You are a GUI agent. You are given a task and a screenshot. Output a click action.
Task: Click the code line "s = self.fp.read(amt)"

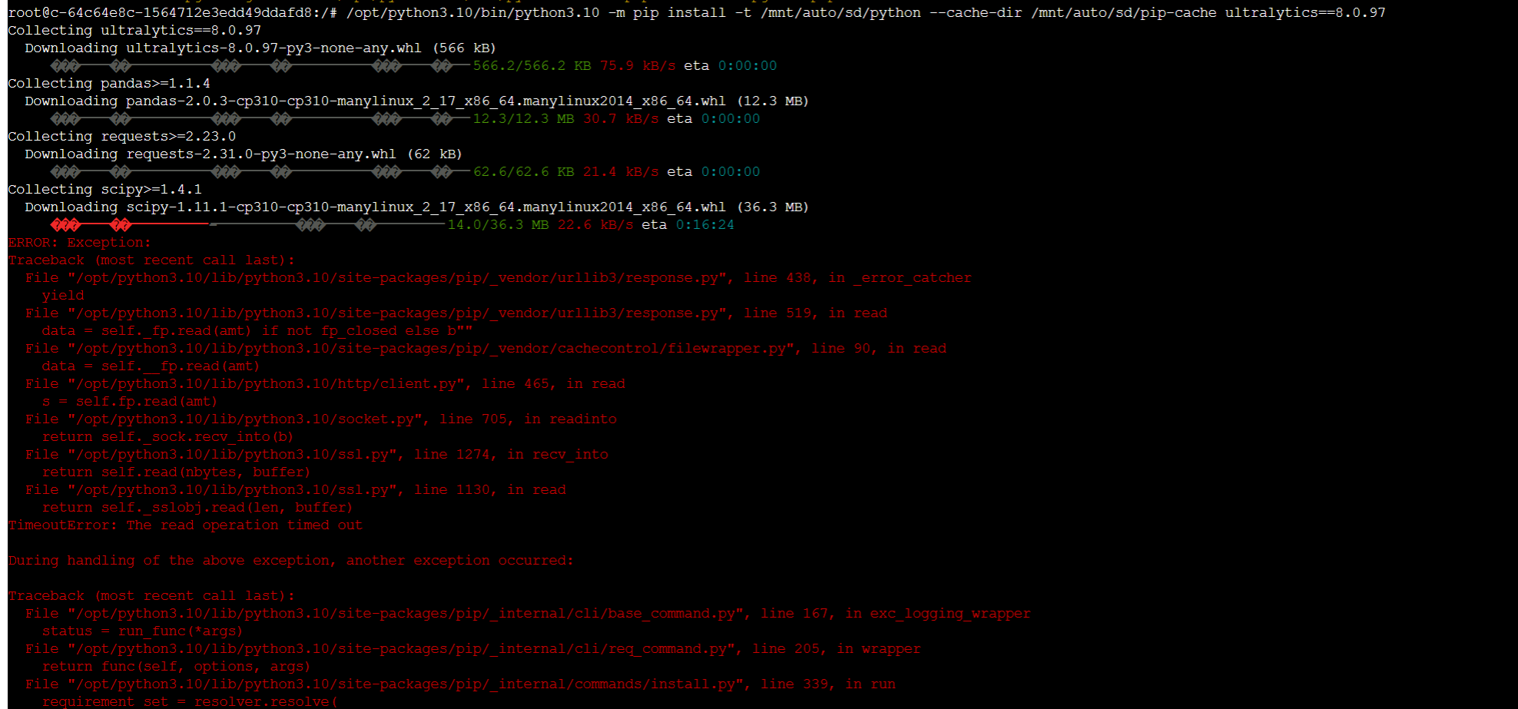click(130, 401)
